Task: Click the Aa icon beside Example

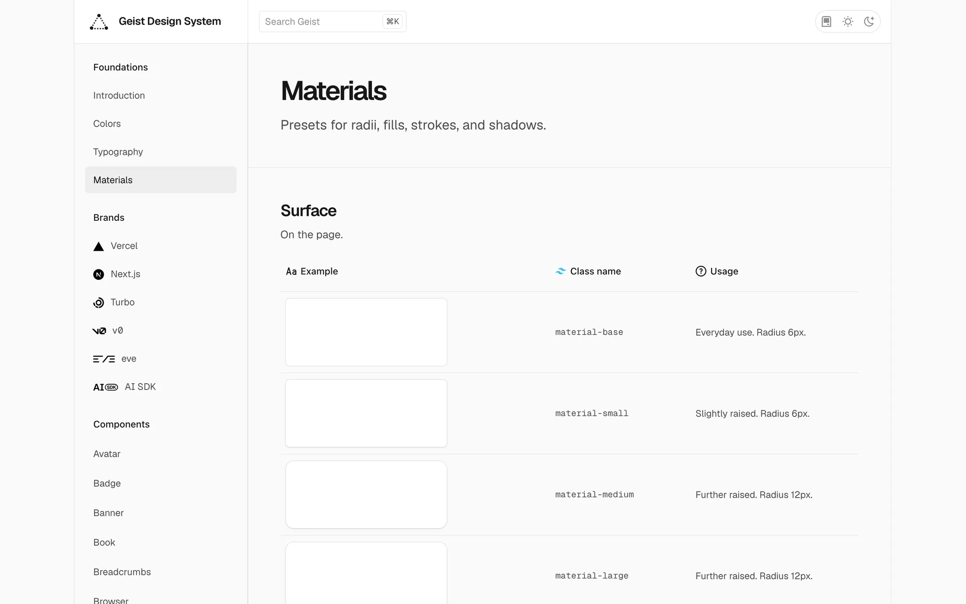Action: pyautogui.click(x=291, y=272)
